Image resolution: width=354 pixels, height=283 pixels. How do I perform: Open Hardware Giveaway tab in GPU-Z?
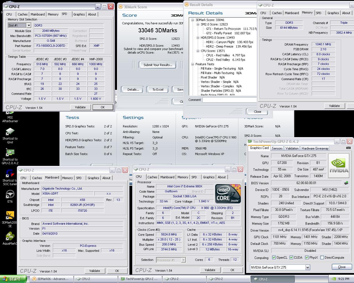315,148
